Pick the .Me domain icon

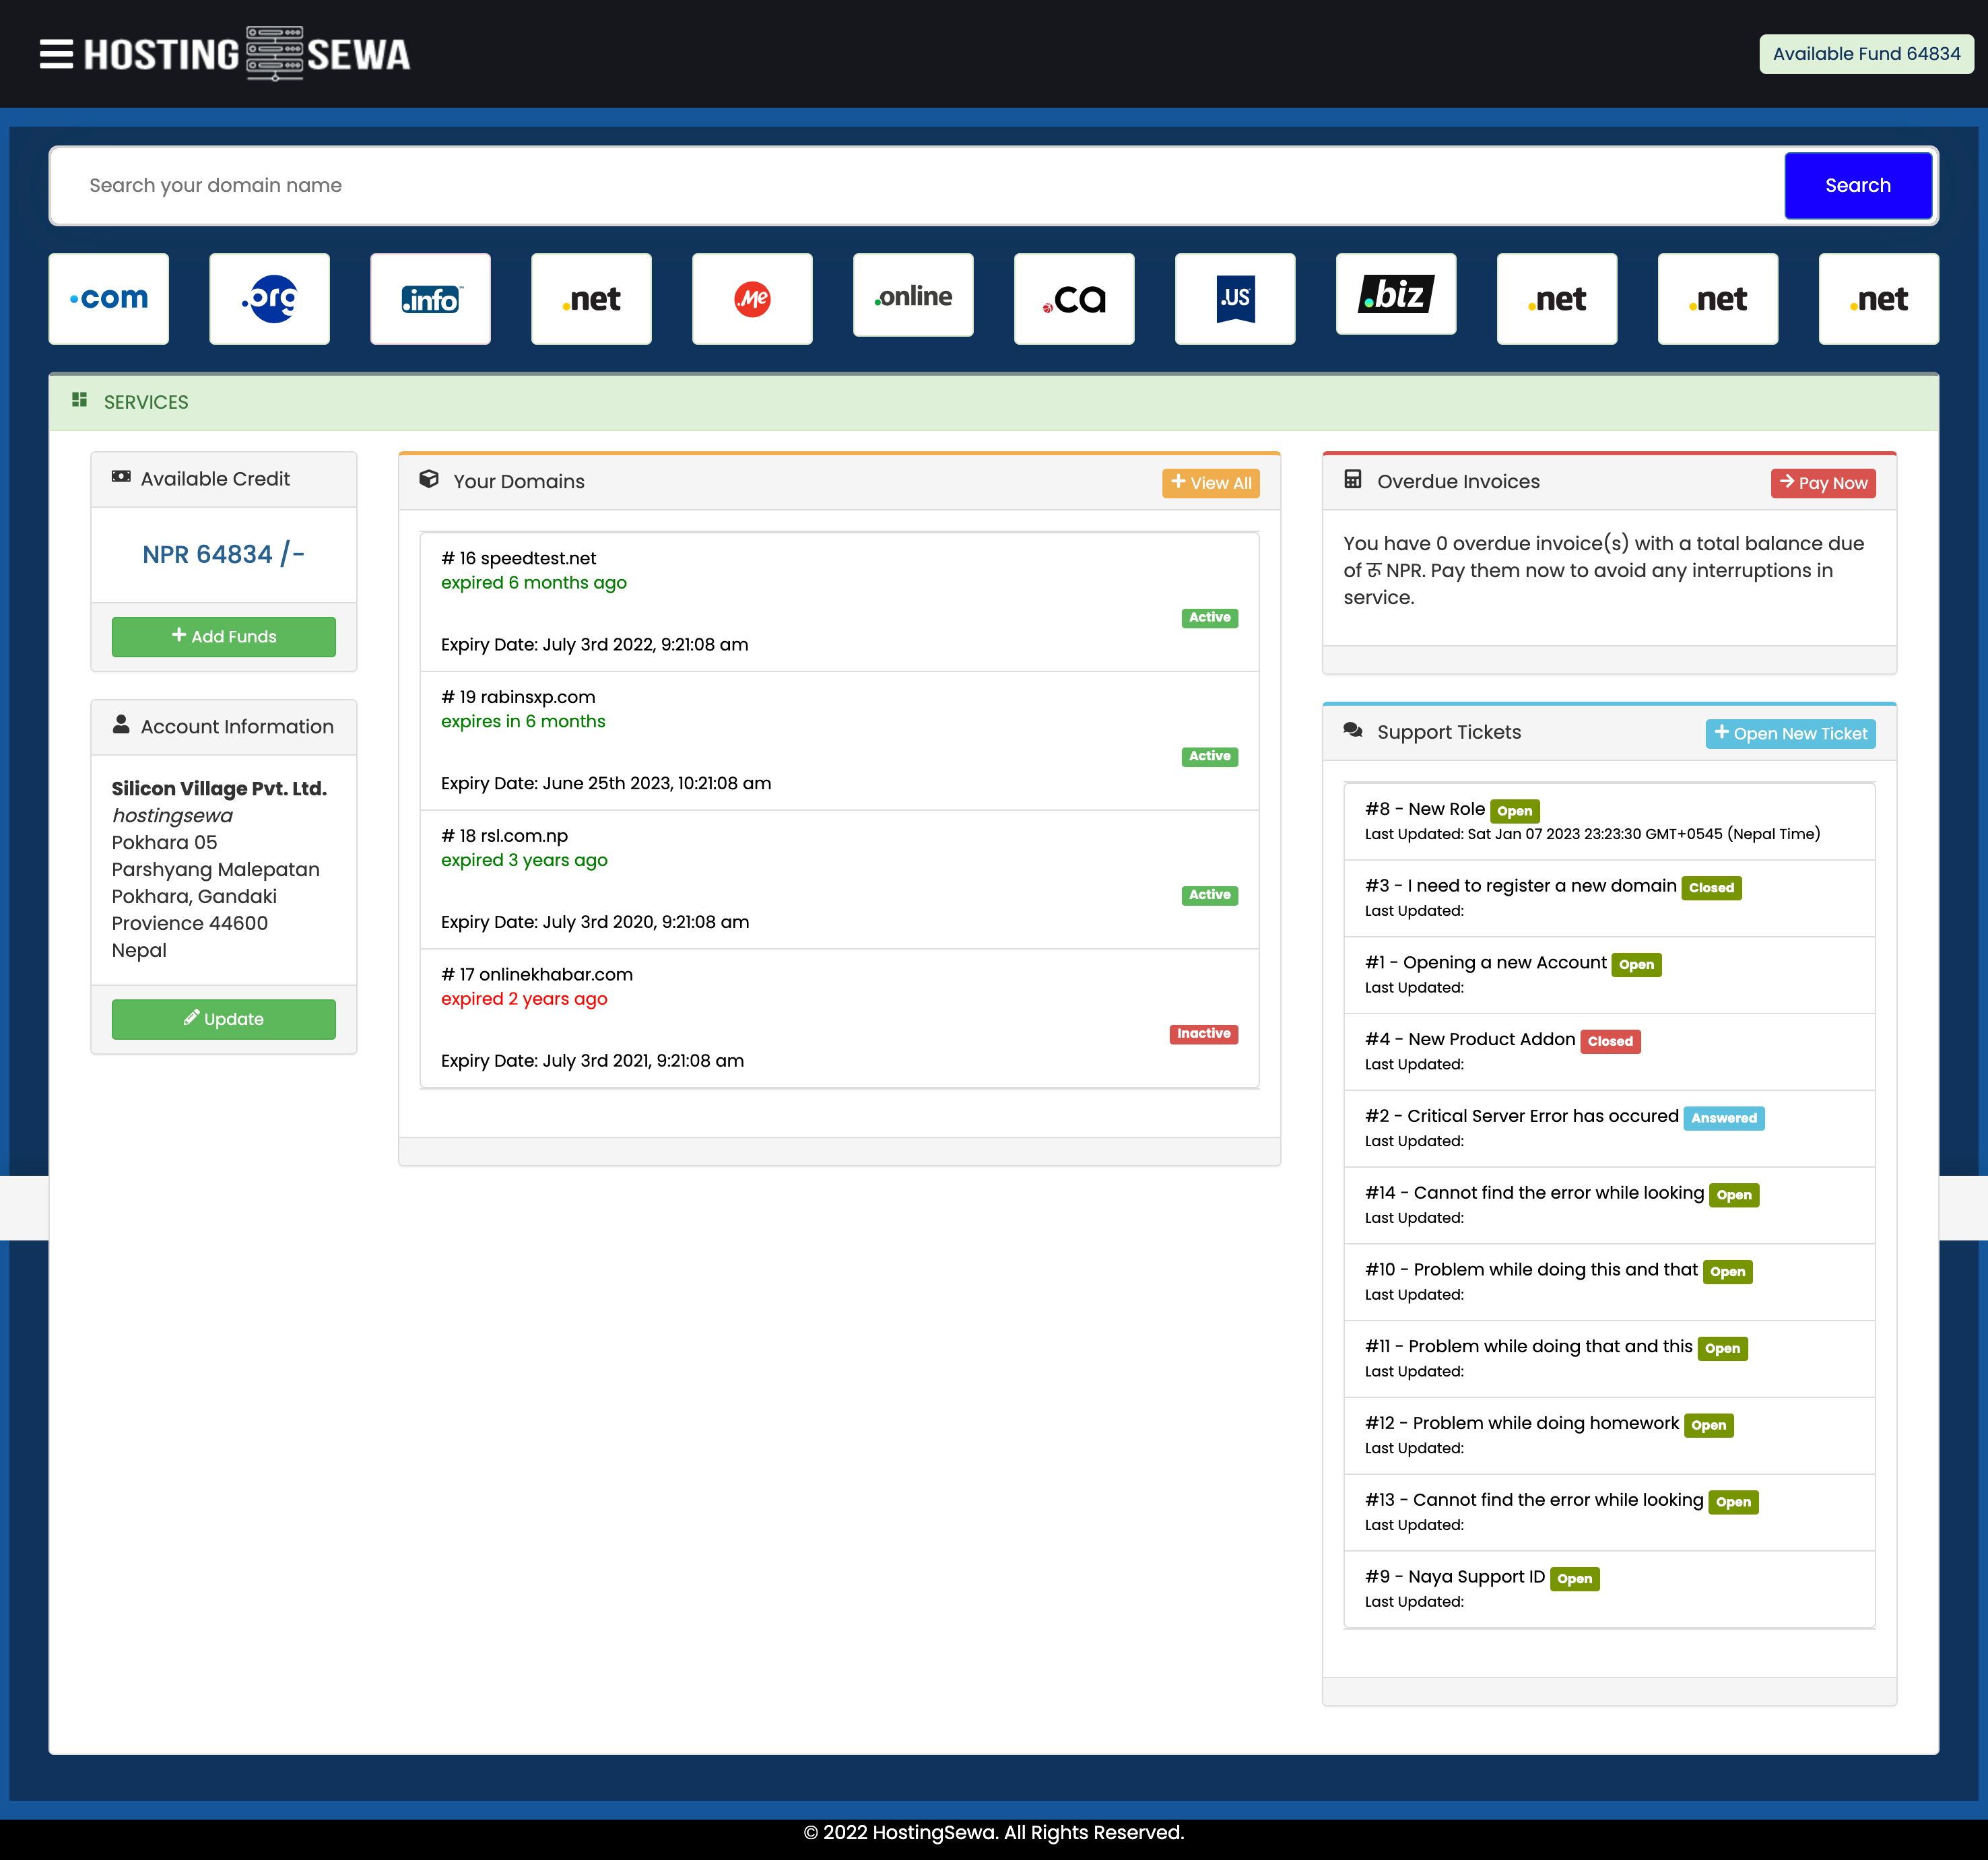[752, 298]
